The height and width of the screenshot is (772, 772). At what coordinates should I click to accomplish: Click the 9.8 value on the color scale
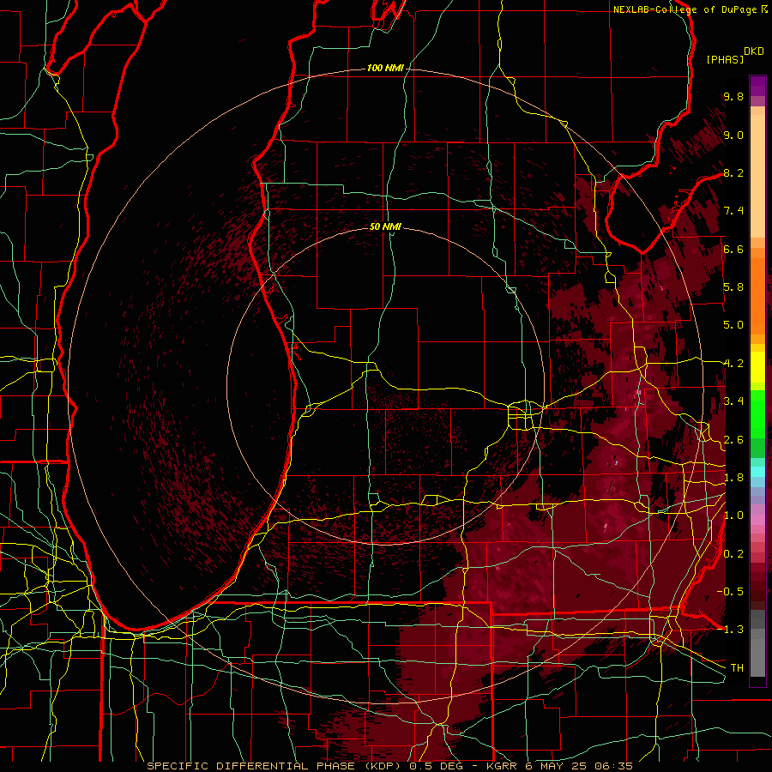(x=733, y=96)
